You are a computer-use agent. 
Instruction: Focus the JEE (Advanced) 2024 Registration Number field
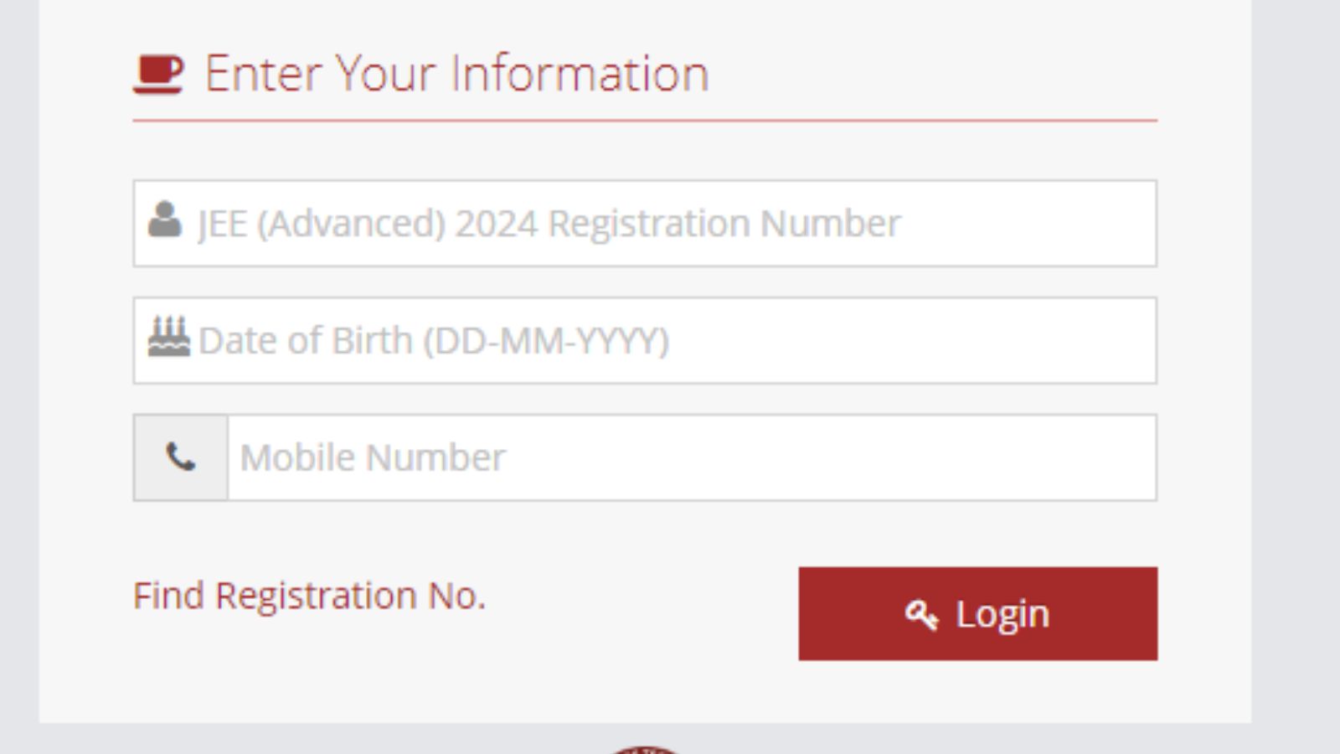point(645,223)
